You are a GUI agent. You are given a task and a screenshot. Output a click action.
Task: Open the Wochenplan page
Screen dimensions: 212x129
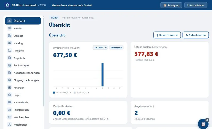23,117
